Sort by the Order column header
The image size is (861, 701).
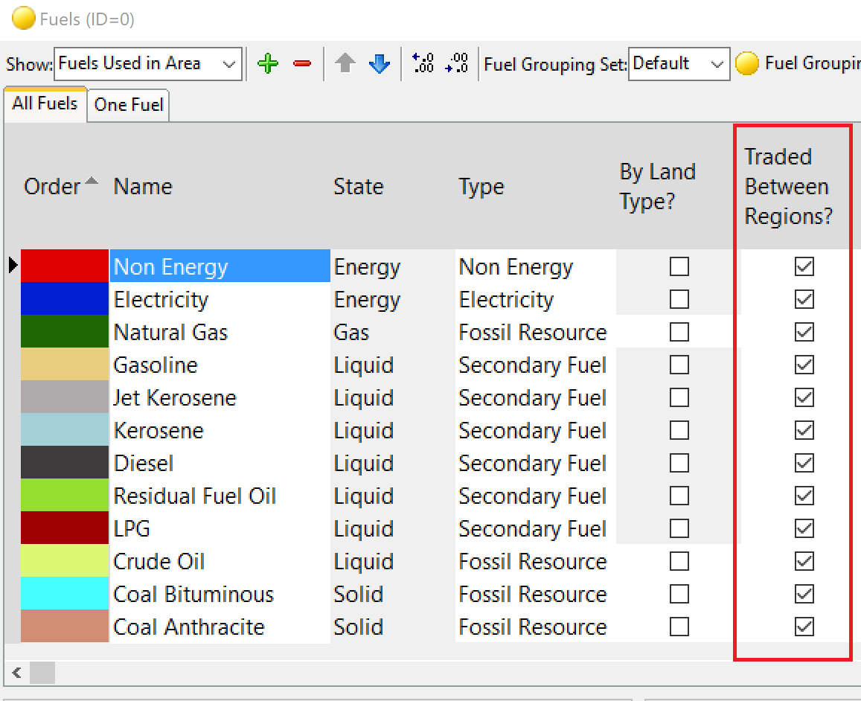(x=60, y=187)
